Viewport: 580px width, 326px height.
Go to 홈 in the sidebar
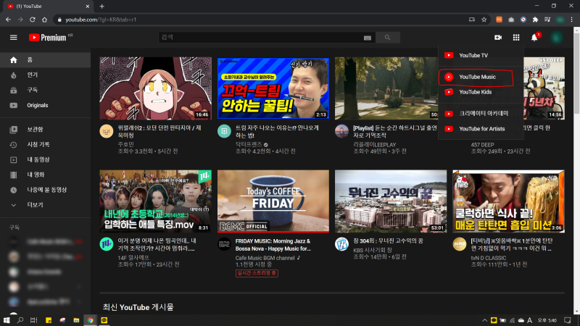click(45, 60)
